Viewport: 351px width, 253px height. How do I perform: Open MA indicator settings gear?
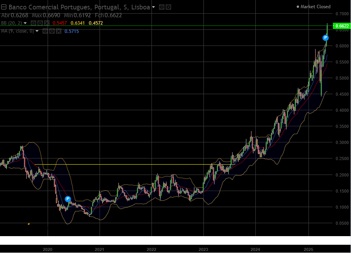[x=52, y=31]
